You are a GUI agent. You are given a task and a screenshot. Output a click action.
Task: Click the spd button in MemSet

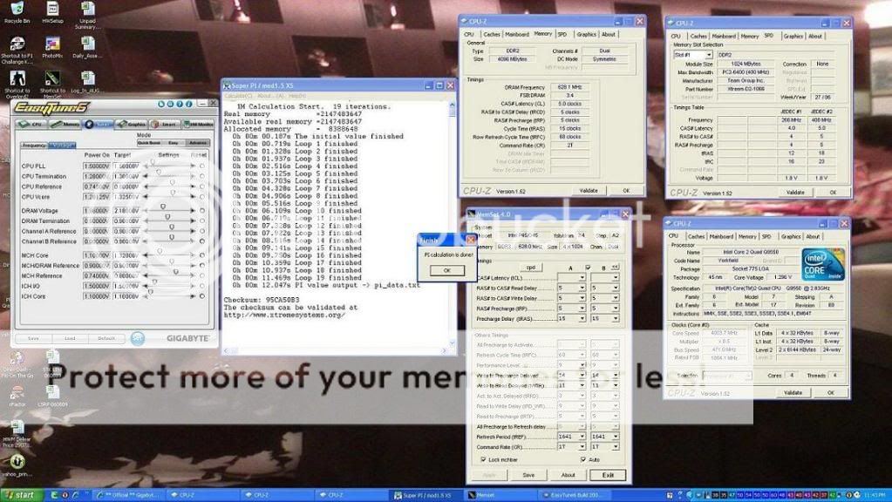pyautogui.click(x=531, y=268)
